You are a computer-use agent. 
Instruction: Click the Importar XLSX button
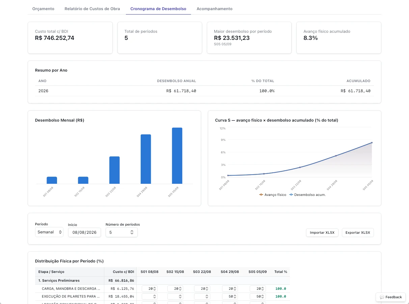pyautogui.click(x=322, y=232)
